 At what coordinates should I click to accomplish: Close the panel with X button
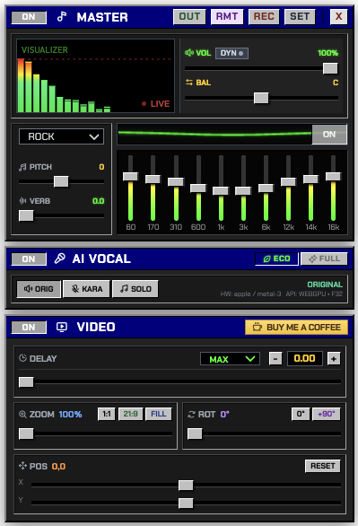click(x=338, y=16)
